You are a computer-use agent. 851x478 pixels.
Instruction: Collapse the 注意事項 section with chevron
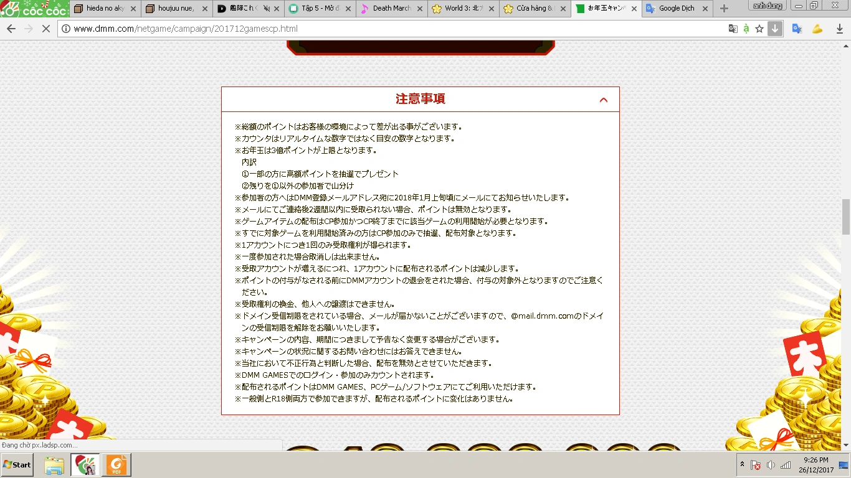pos(603,100)
